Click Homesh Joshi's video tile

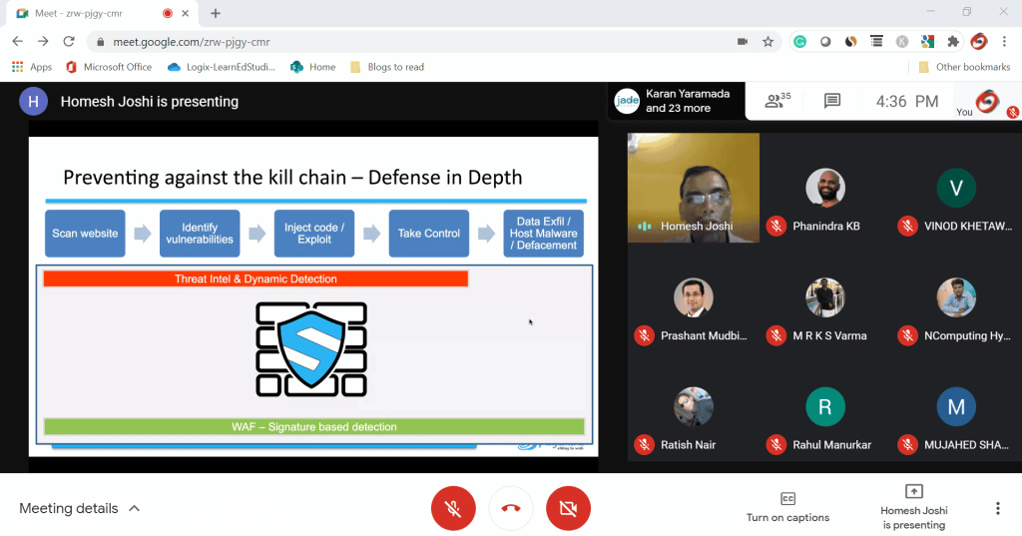point(694,188)
